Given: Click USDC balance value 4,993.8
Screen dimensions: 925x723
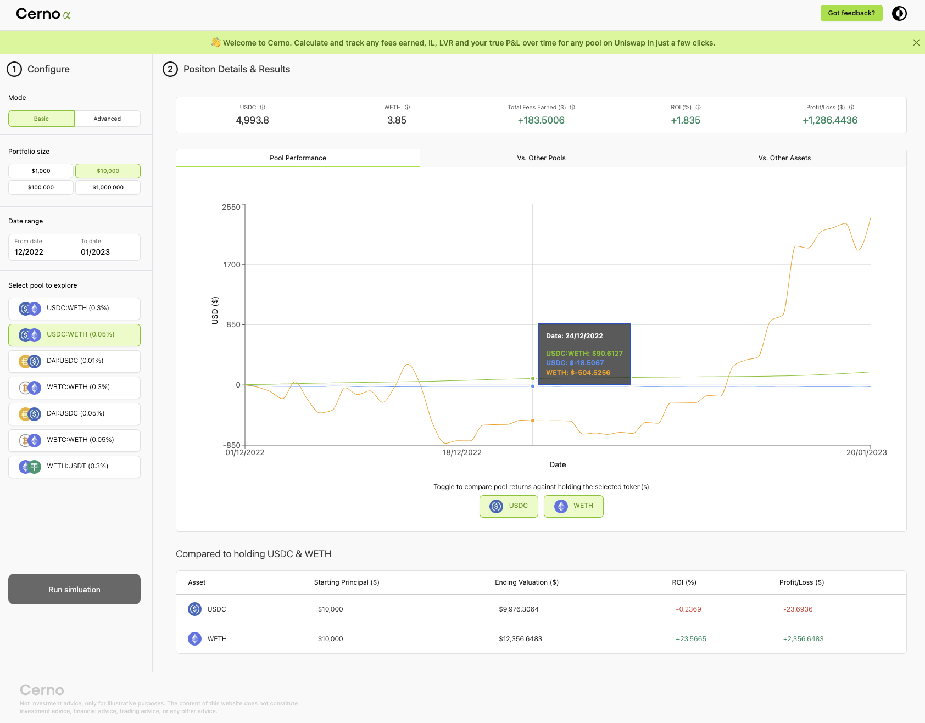Looking at the screenshot, I should click(x=252, y=120).
